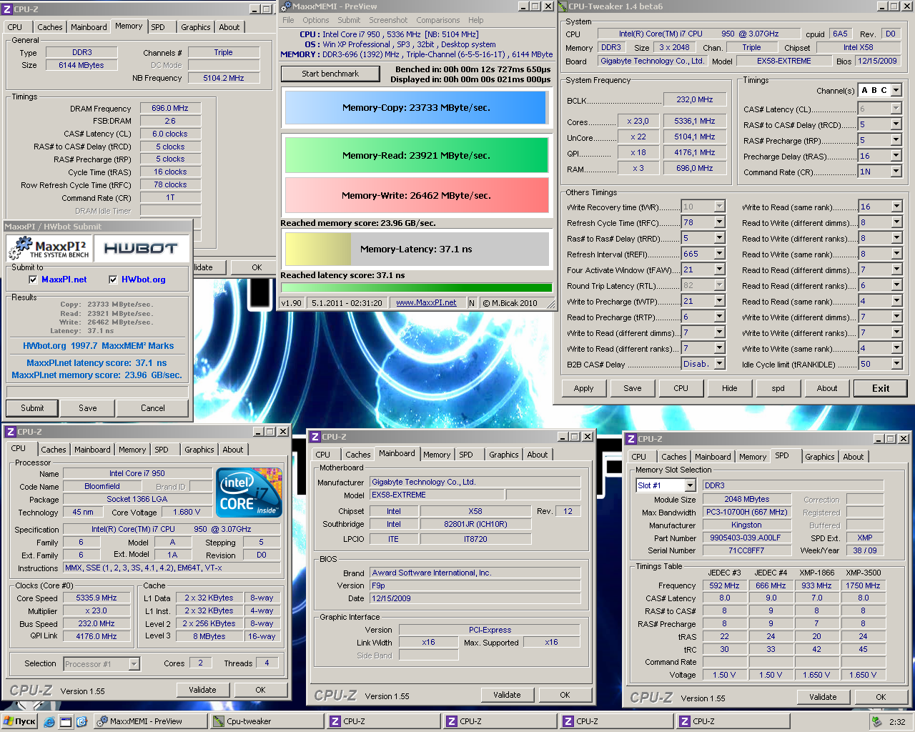915x732 pixels.
Task: Click the CPU button in CPU-Tweaker
Action: tap(681, 388)
